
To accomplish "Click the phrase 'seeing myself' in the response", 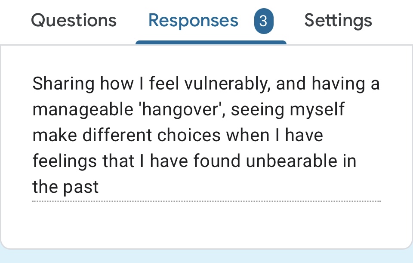I will (288, 109).
